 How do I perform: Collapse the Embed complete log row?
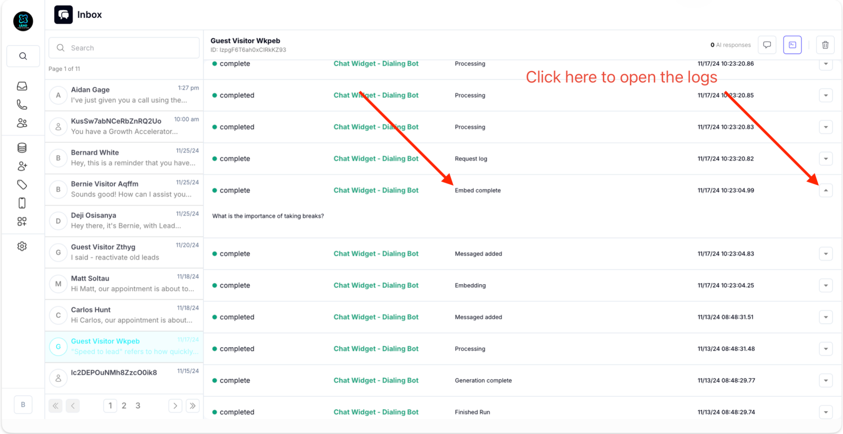coord(826,190)
